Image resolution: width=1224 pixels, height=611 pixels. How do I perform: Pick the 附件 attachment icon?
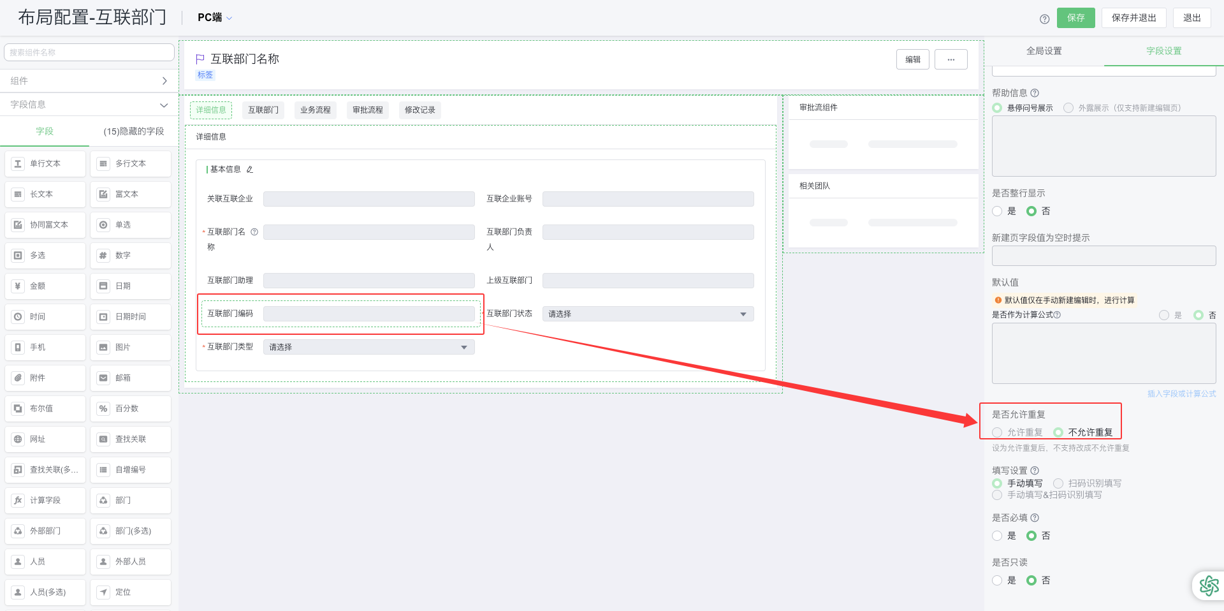(18, 378)
